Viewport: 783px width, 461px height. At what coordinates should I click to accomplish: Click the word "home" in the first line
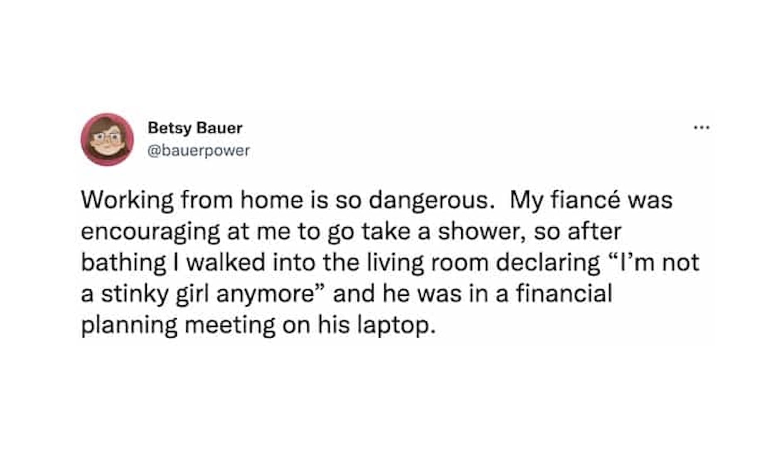tap(272, 200)
